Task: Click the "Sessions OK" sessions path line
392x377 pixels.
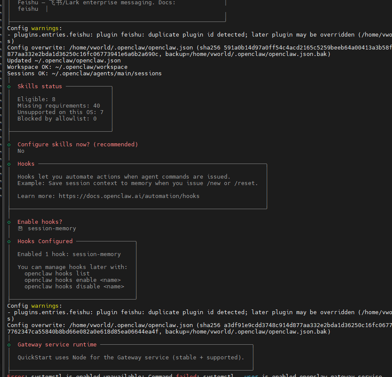Action: tap(84, 74)
